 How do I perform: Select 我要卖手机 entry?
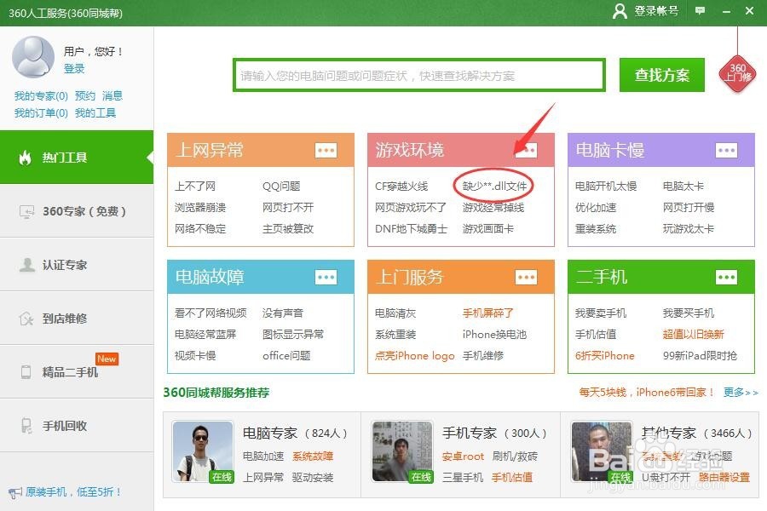tap(601, 313)
